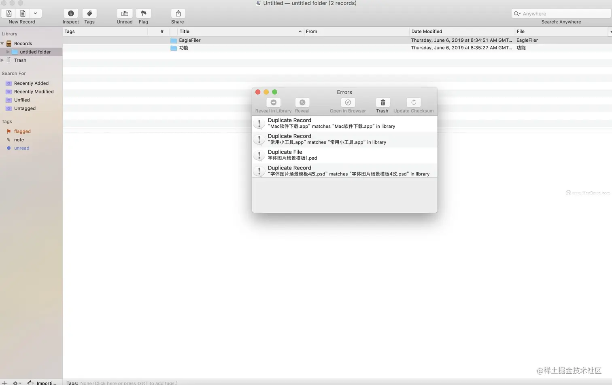Viewport: 612px width, 385px height.
Task: Select the 字体图片场景模板4改.psd Duplicate Record error
Action: (x=344, y=171)
